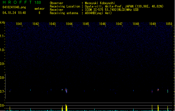
Task: Click time axis label 1042
Action: pyautogui.click(x=36, y=24)
